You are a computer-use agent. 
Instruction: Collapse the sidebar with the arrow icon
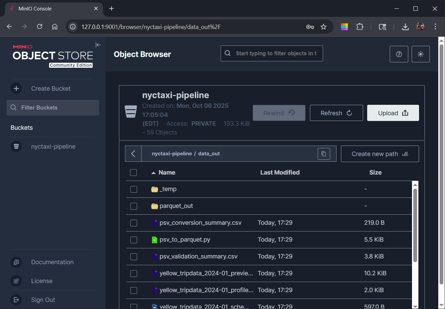pyautogui.click(x=98, y=45)
